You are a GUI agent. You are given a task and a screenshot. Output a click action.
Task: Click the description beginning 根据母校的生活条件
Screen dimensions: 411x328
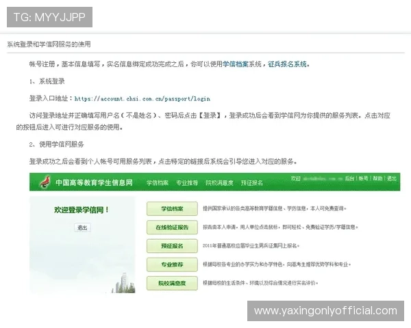[260, 283]
